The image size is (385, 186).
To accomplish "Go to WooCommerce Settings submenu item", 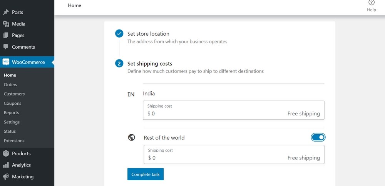I will [12, 122].
